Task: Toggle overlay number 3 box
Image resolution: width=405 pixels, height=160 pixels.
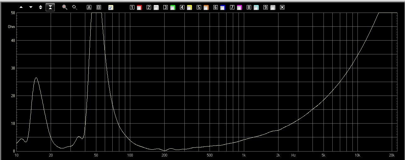Action: (x=166, y=7)
